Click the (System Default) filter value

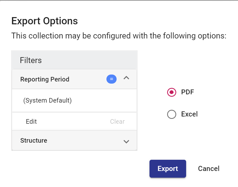[47, 100]
